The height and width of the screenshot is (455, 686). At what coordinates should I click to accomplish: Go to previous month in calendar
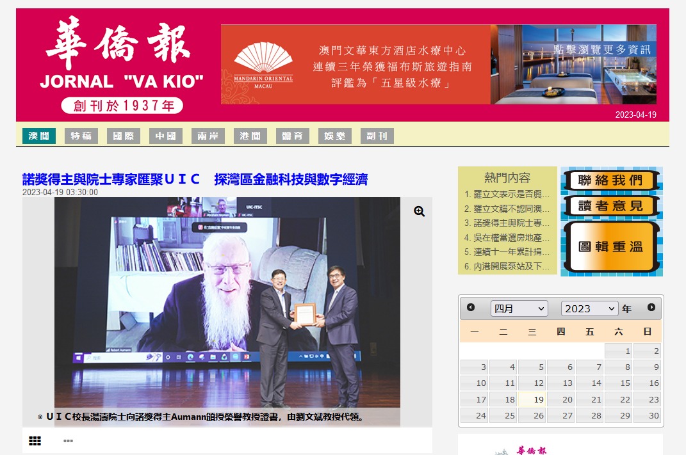[x=471, y=308]
